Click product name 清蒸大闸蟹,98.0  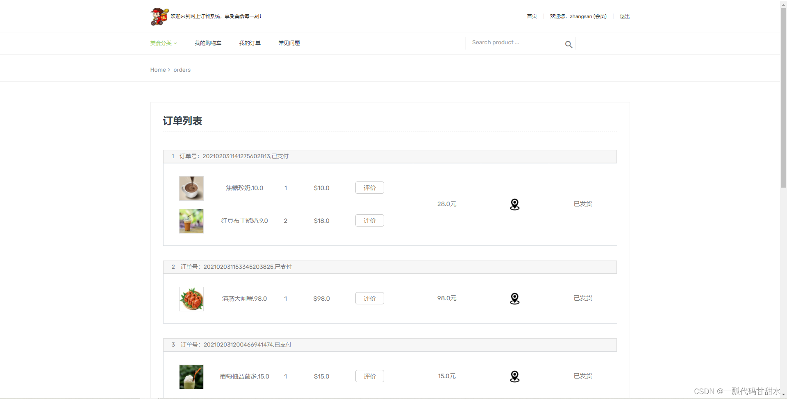(244, 299)
